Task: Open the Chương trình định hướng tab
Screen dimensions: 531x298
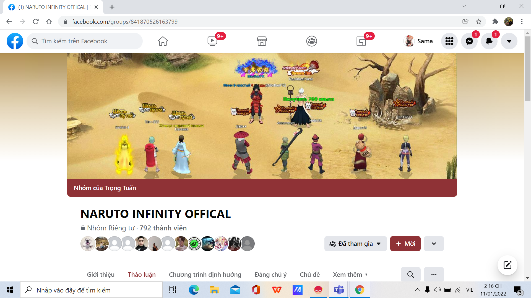Action: 205,275
